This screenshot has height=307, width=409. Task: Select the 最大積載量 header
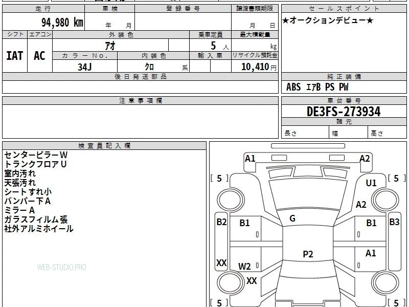pyautogui.click(x=255, y=35)
